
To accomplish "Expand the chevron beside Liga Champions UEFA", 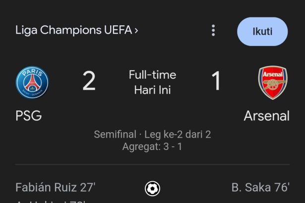I will pos(136,31).
